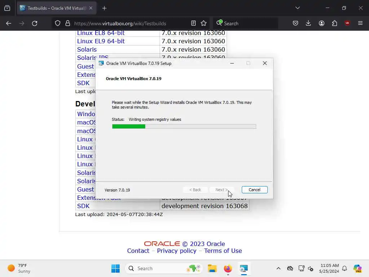This screenshot has width=369, height=277.
Task: Click 'Last upload: 2024-05-07T20:38:44Z' text
Action: point(119,214)
